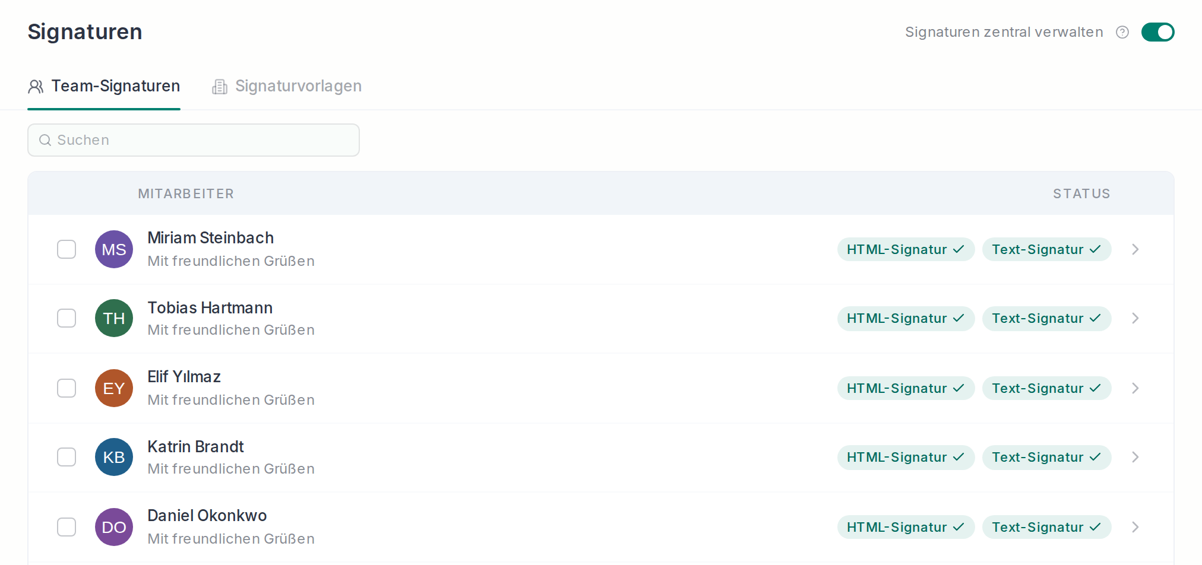Click Katrin Brandt's HTML-Signatur badge
The image size is (1202, 565).
[x=906, y=457]
